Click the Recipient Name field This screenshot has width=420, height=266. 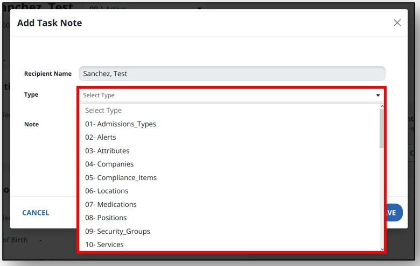pyautogui.click(x=232, y=74)
